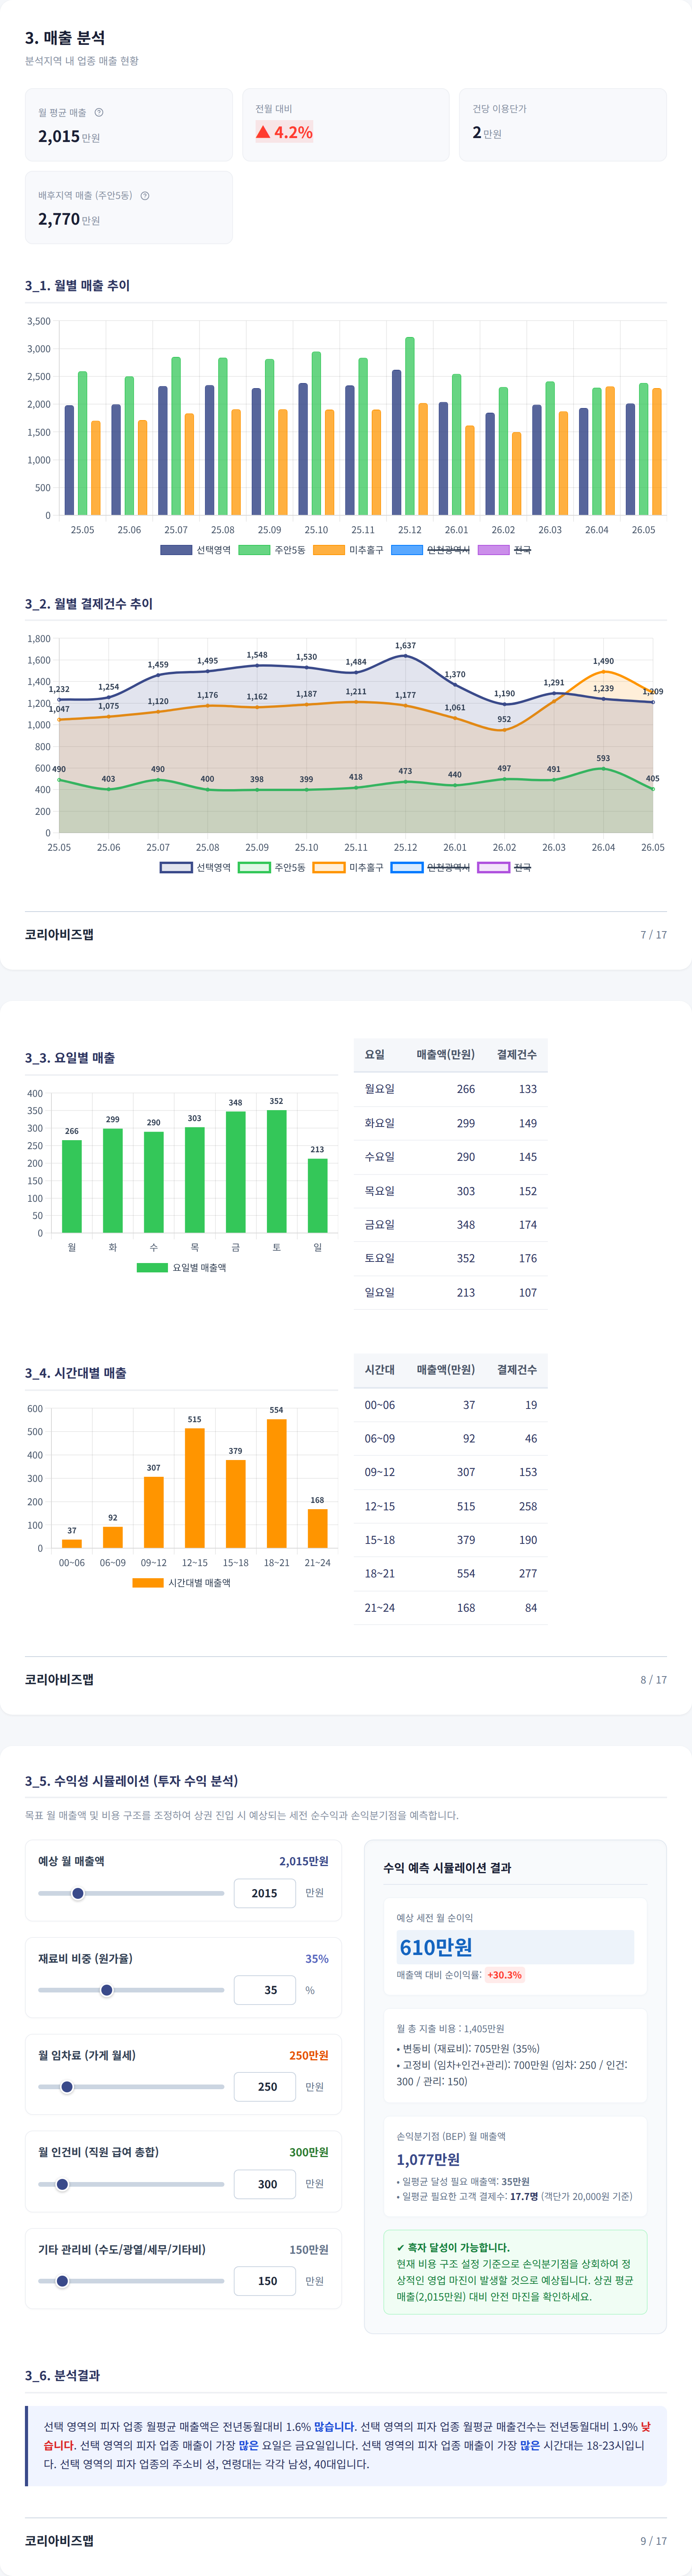Click the help icon beside 배후지역 매출 (주안5동)
Screen dimensions: 692x2576
[145, 195]
